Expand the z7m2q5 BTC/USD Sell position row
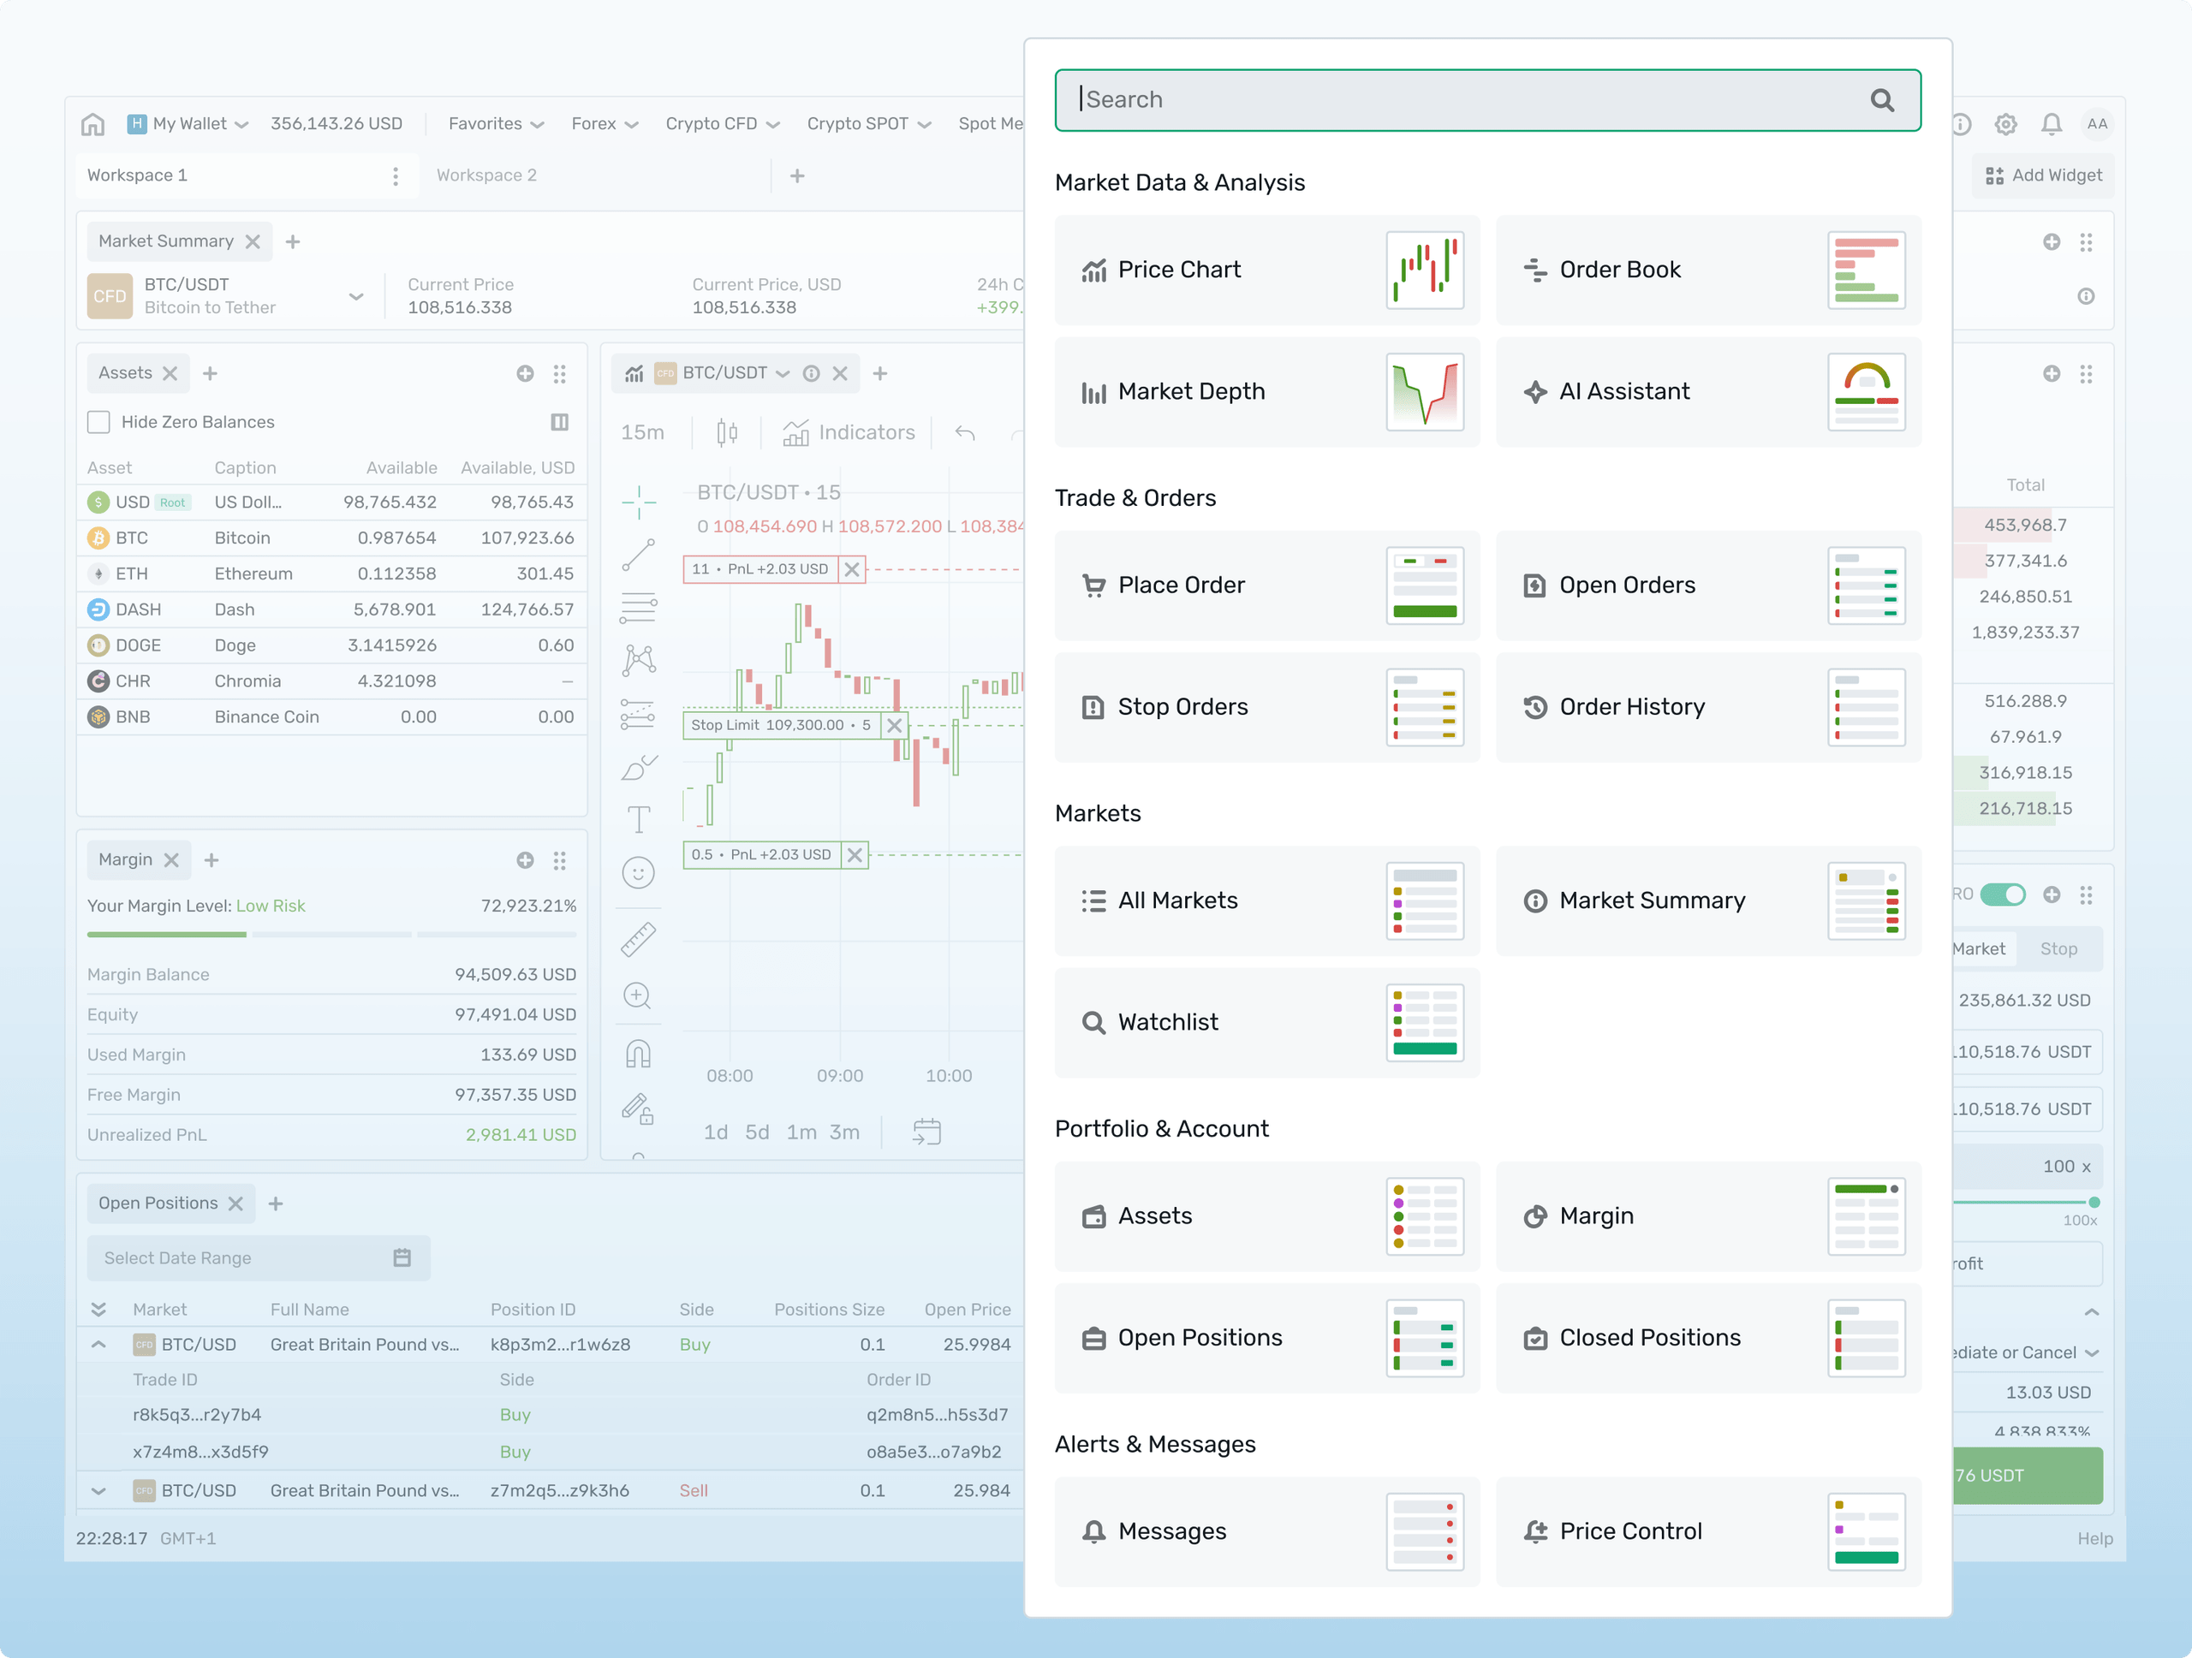The image size is (2192, 1658). click(98, 1490)
